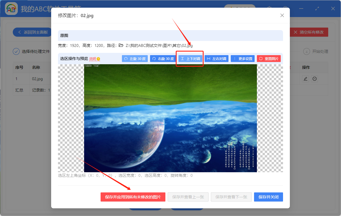Click the 原图 section header
Image resolution: width=341 pixels, height=216 pixels.
pyautogui.click(x=170, y=36)
